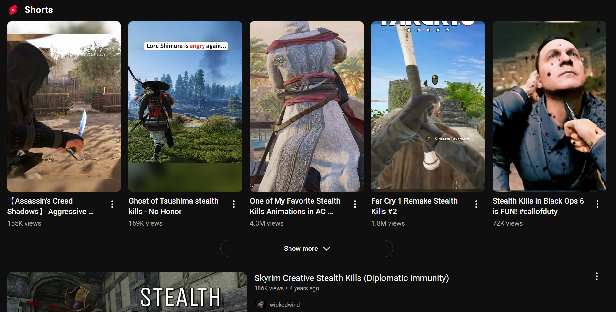Open the Far Cry 1 Remake thumbnail
The width and height of the screenshot is (616, 312).
tap(428, 107)
